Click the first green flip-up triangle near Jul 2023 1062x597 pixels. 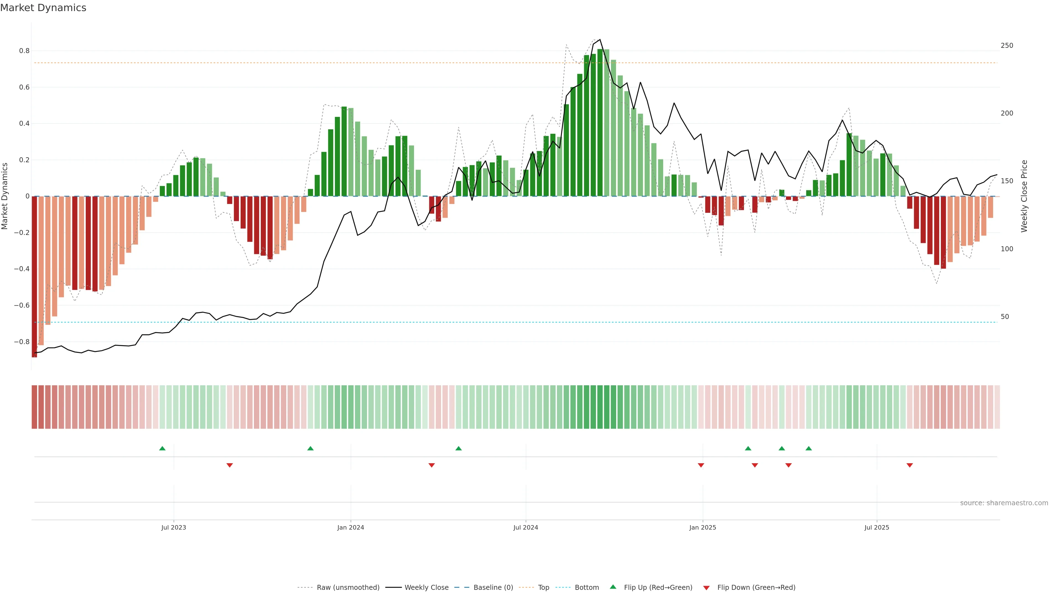pyautogui.click(x=162, y=448)
